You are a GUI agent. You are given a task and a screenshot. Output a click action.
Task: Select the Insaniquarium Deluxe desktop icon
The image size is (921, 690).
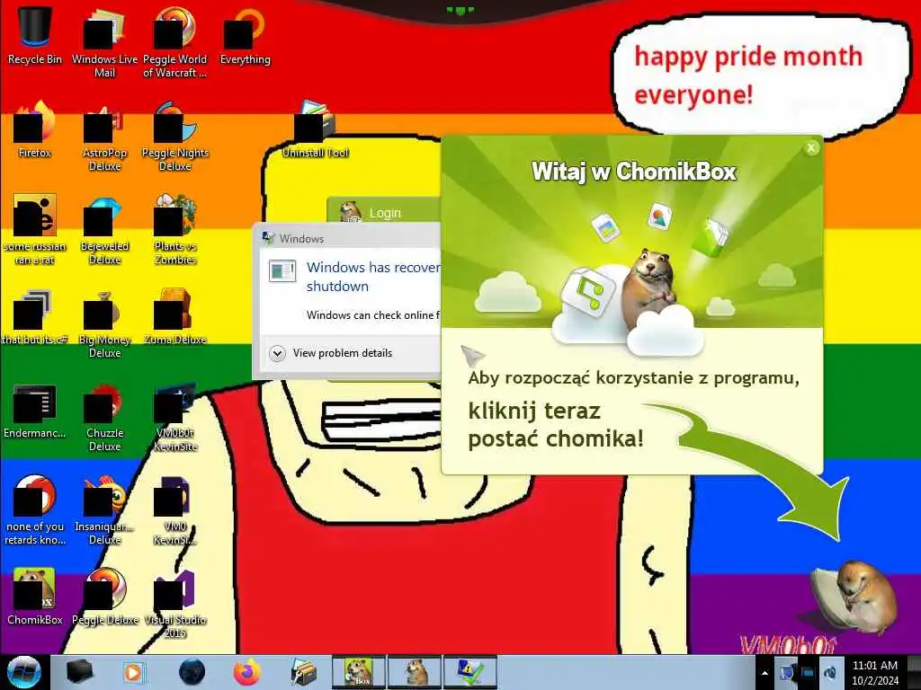pos(104,509)
